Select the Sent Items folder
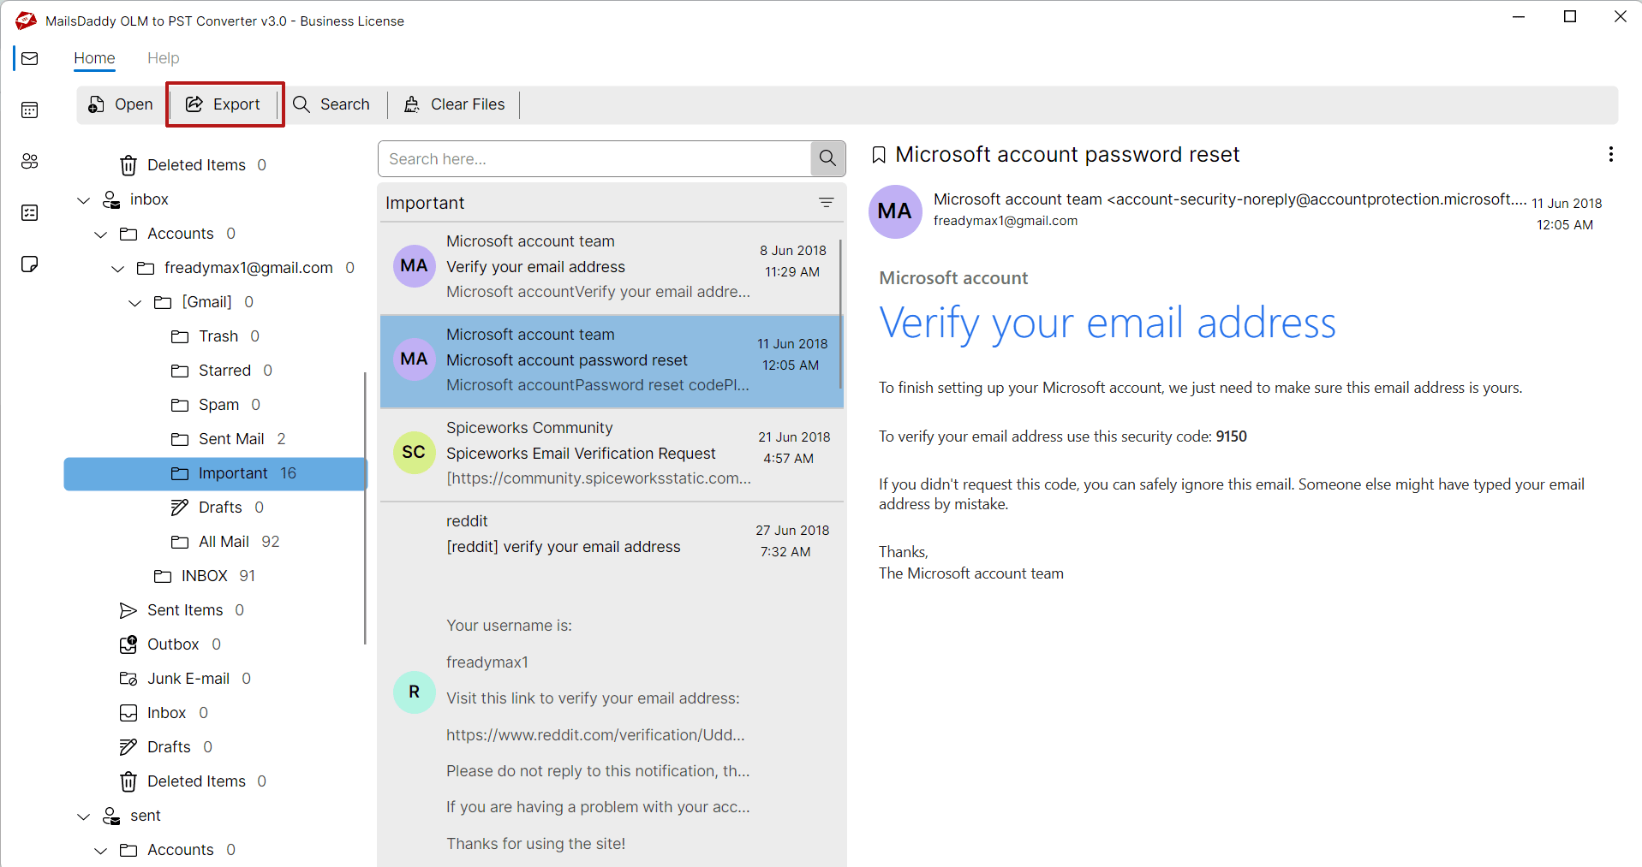1642x867 pixels. pos(182,610)
